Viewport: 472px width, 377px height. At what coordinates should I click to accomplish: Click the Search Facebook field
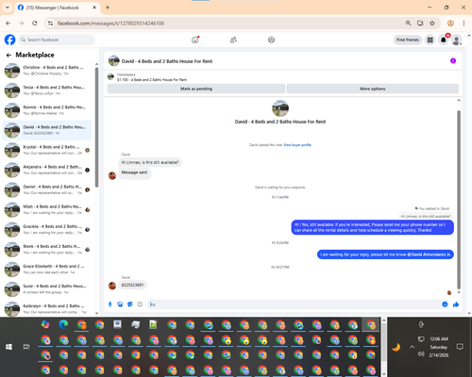[x=57, y=40]
